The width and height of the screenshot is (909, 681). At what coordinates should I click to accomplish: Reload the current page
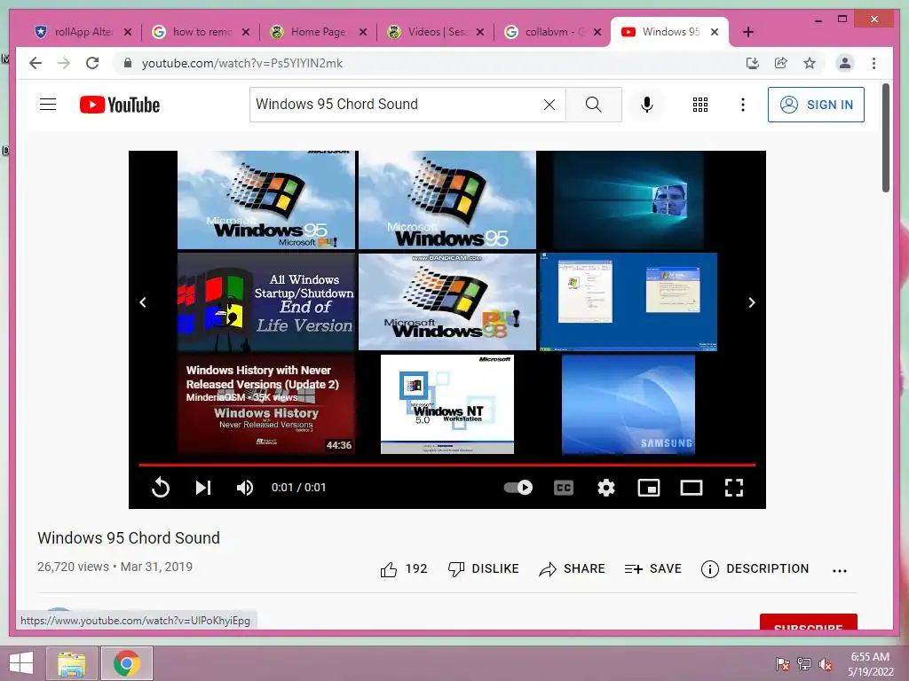92,63
